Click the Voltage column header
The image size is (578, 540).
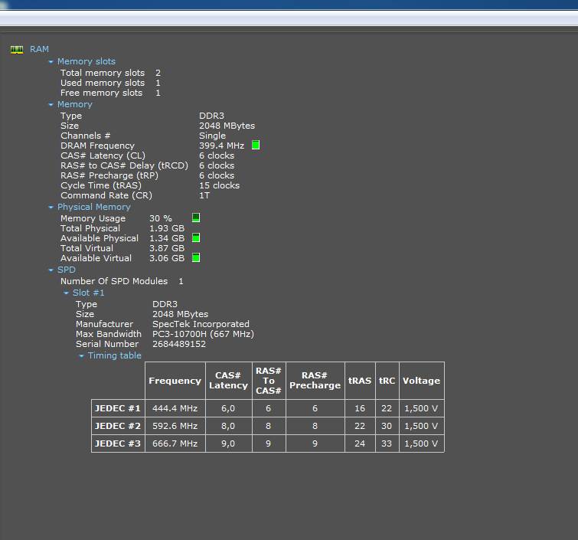pos(421,381)
